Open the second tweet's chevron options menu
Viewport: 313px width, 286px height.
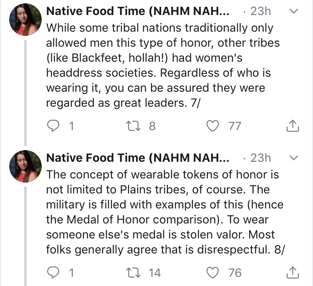coord(294,158)
